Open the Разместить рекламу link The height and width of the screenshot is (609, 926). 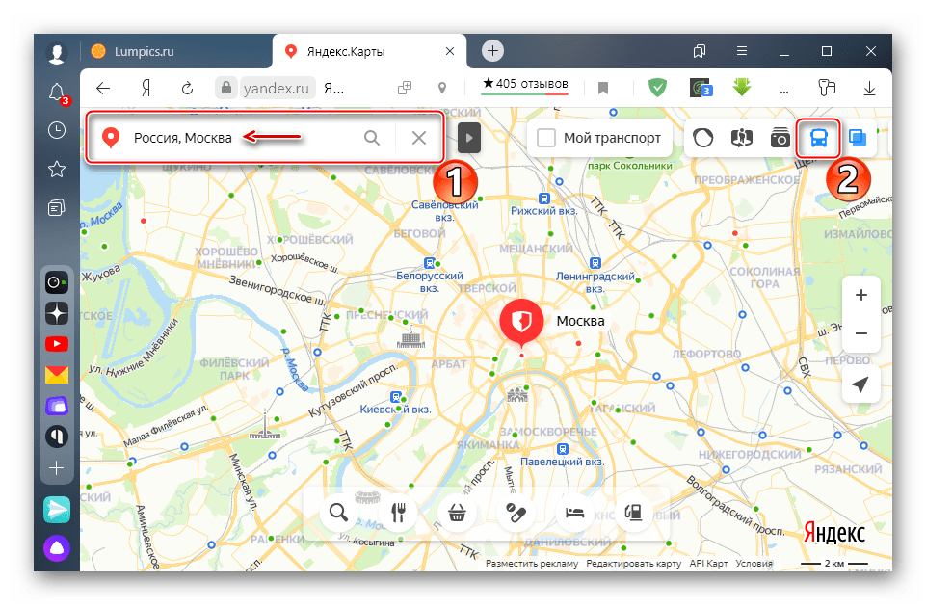click(532, 564)
